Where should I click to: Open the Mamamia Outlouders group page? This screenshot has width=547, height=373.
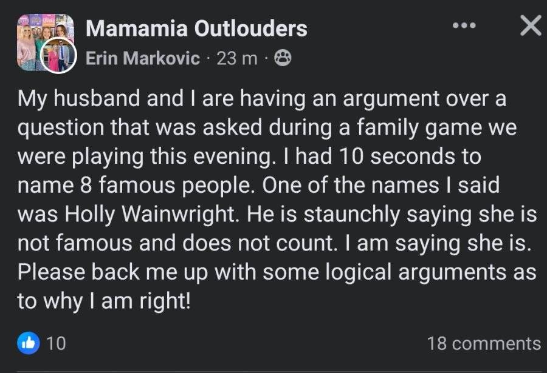click(196, 29)
